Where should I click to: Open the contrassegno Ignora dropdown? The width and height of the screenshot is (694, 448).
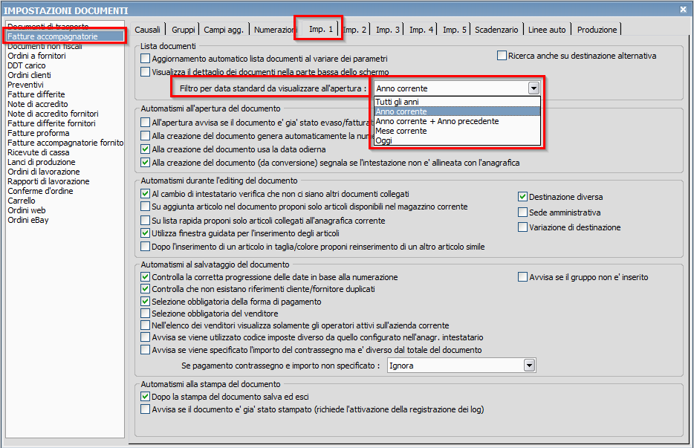tap(529, 366)
